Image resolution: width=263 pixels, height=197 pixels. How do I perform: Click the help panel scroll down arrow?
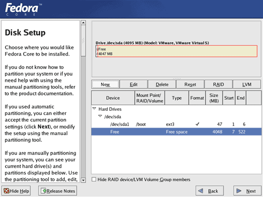pos(83,180)
